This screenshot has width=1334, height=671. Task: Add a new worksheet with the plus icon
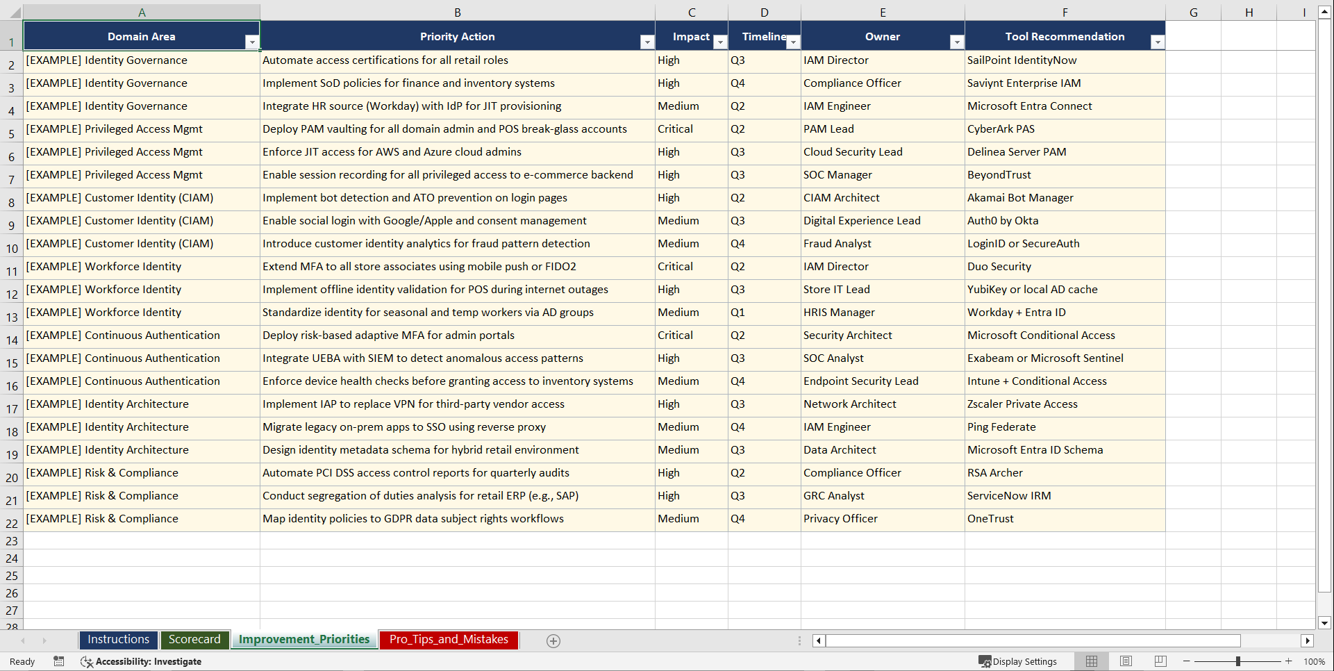point(553,640)
